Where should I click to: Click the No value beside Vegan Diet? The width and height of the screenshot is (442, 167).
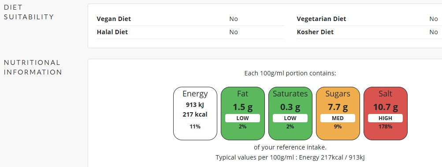(234, 19)
